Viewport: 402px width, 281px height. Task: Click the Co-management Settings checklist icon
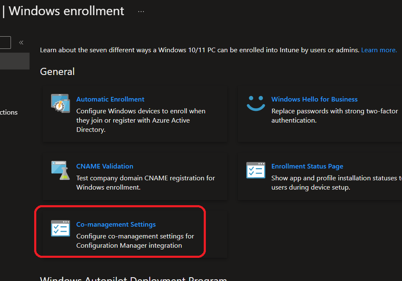point(60,228)
